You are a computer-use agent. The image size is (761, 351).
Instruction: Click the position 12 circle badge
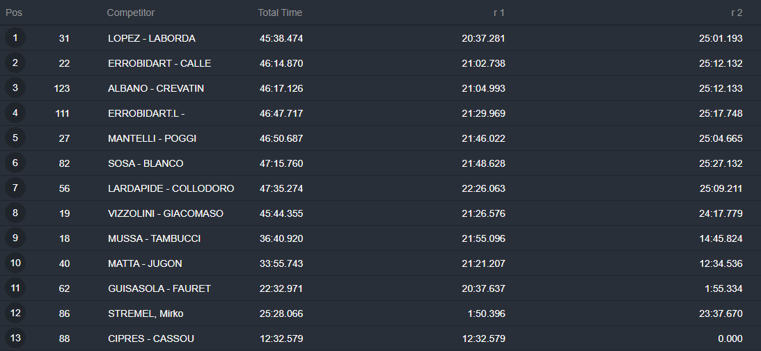(15, 313)
